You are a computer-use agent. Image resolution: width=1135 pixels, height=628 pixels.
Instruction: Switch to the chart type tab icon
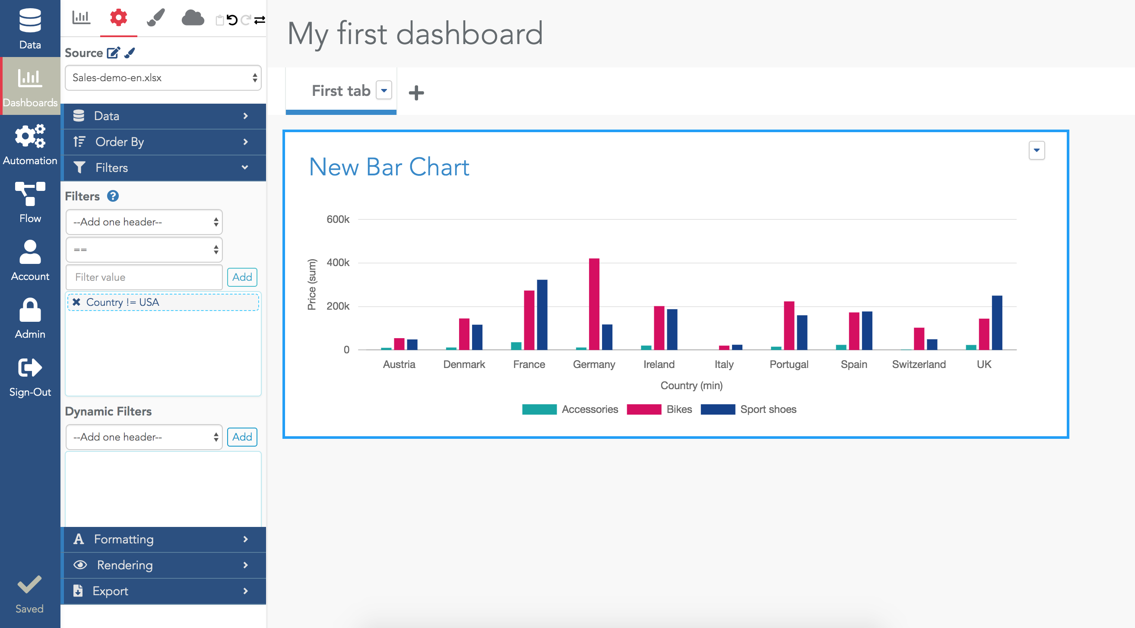tap(81, 18)
